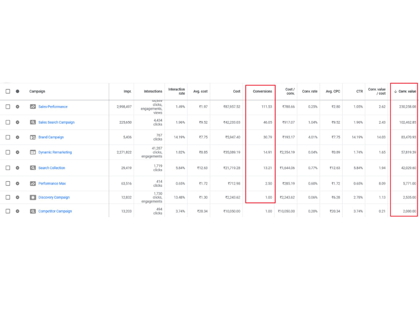Open the Performance Max link
Screen dimensions: 419x314
pos(52,183)
